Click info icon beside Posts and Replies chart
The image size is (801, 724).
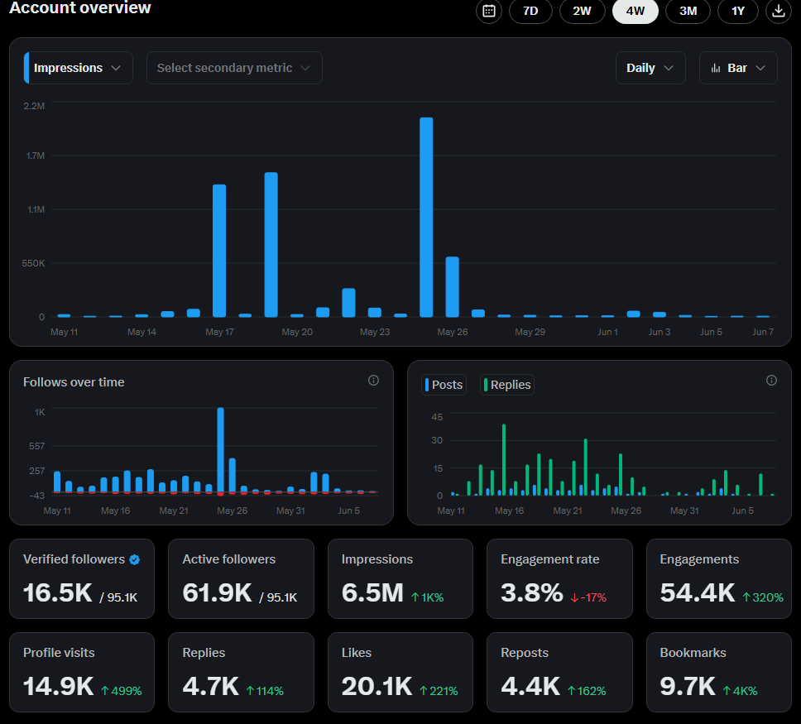point(771,380)
